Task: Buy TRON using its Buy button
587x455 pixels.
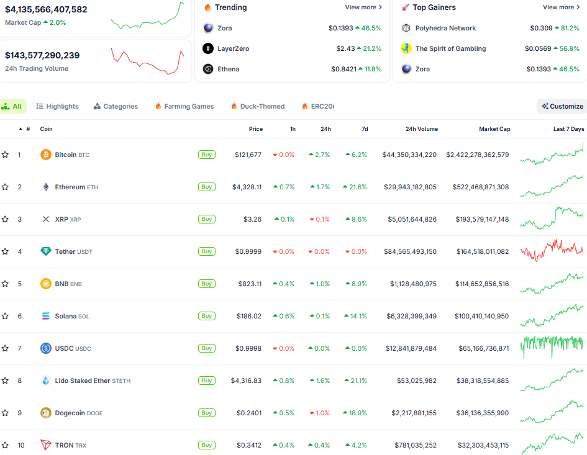Action: pyautogui.click(x=207, y=445)
